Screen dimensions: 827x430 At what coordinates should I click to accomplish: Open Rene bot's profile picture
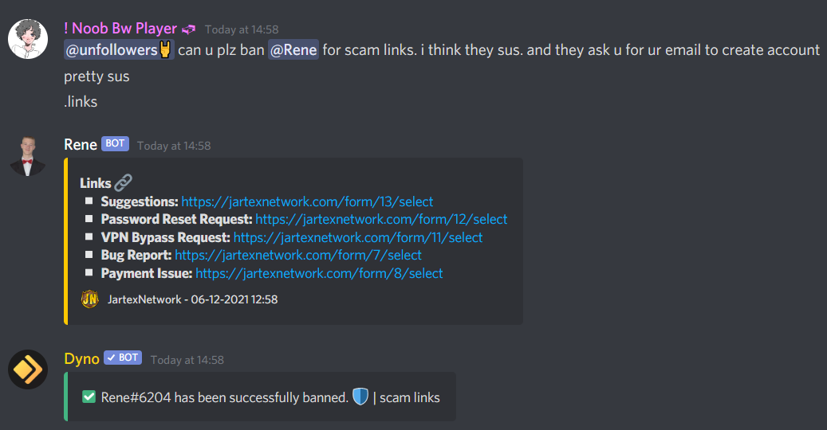[28, 156]
